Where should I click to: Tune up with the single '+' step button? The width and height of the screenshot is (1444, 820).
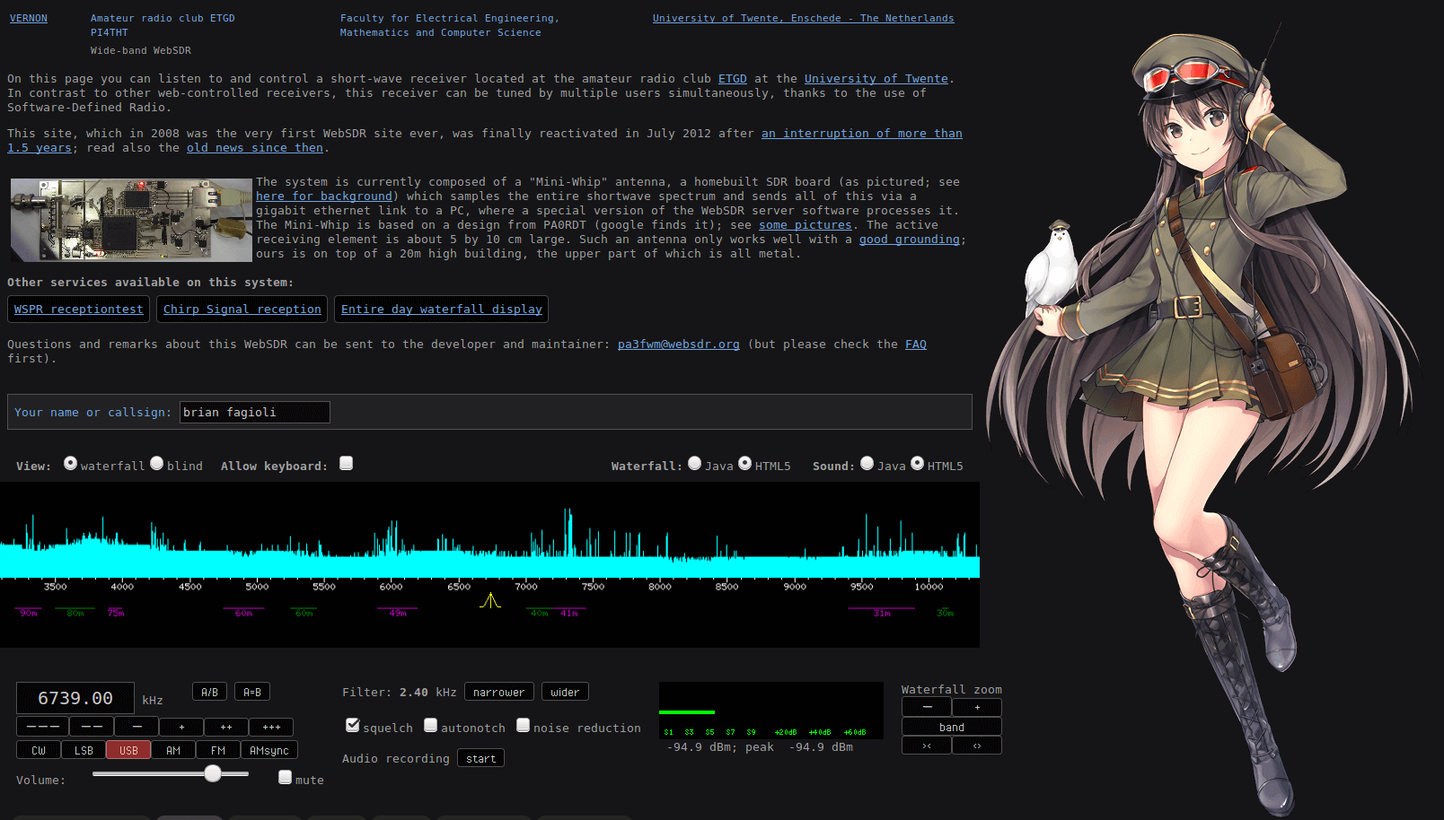[x=181, y=727]
